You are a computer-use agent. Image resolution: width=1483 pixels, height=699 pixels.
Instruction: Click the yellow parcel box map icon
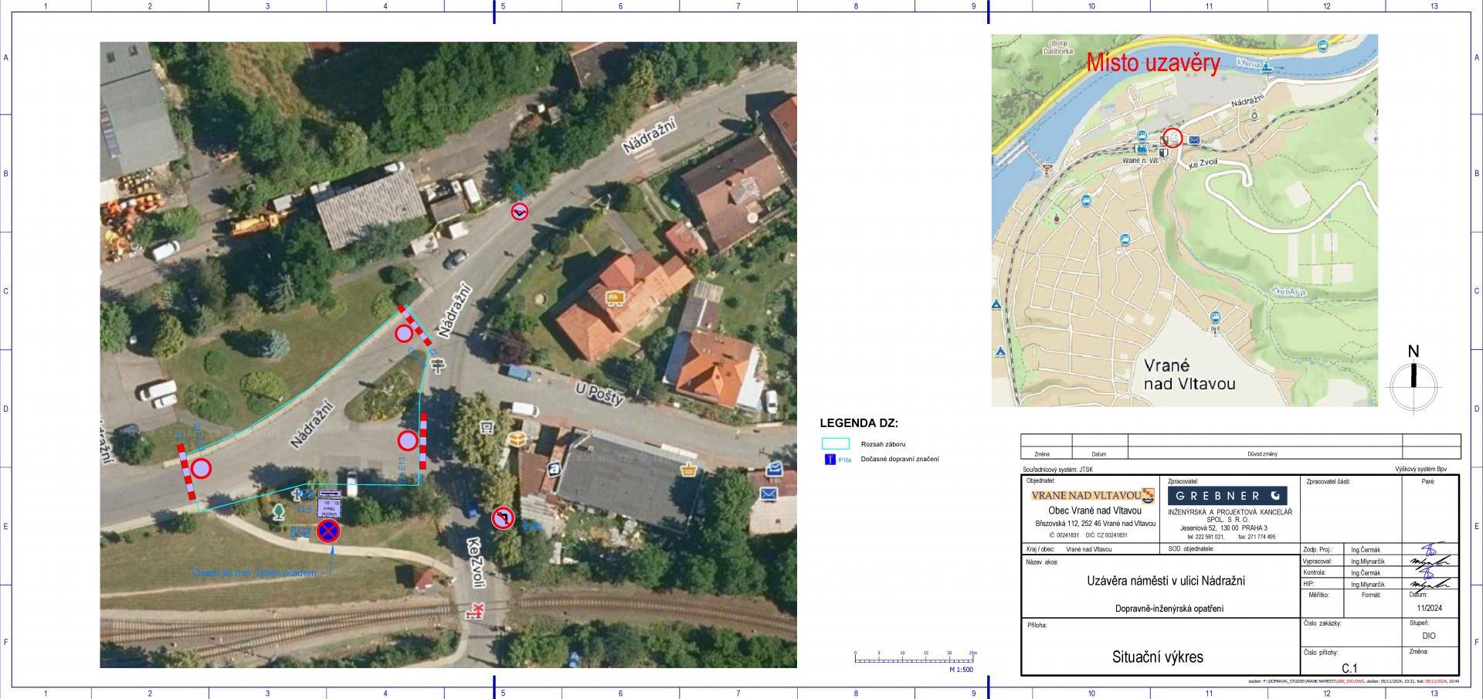coord(516,439)
